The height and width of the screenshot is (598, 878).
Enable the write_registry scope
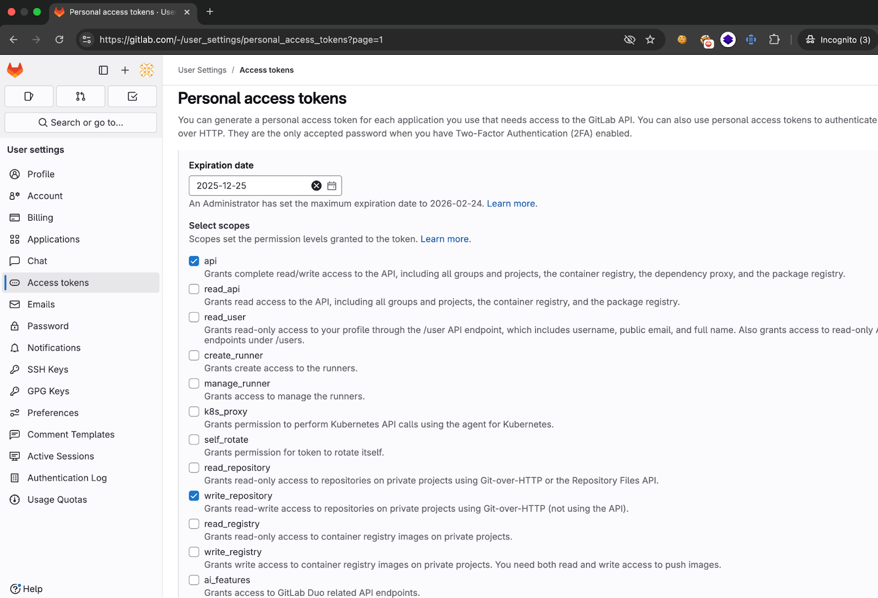(194, 552)
